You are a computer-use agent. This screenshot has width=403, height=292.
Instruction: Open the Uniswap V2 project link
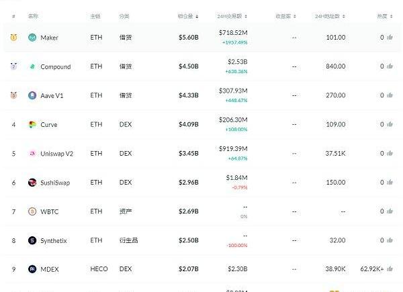tap(57, 154)
